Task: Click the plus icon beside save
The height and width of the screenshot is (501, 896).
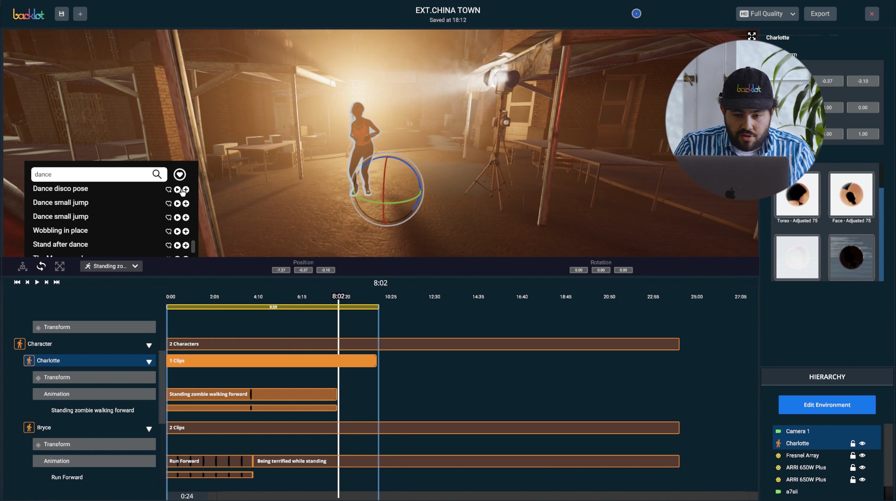Action: pyautogui.click(x=80, y=14)
